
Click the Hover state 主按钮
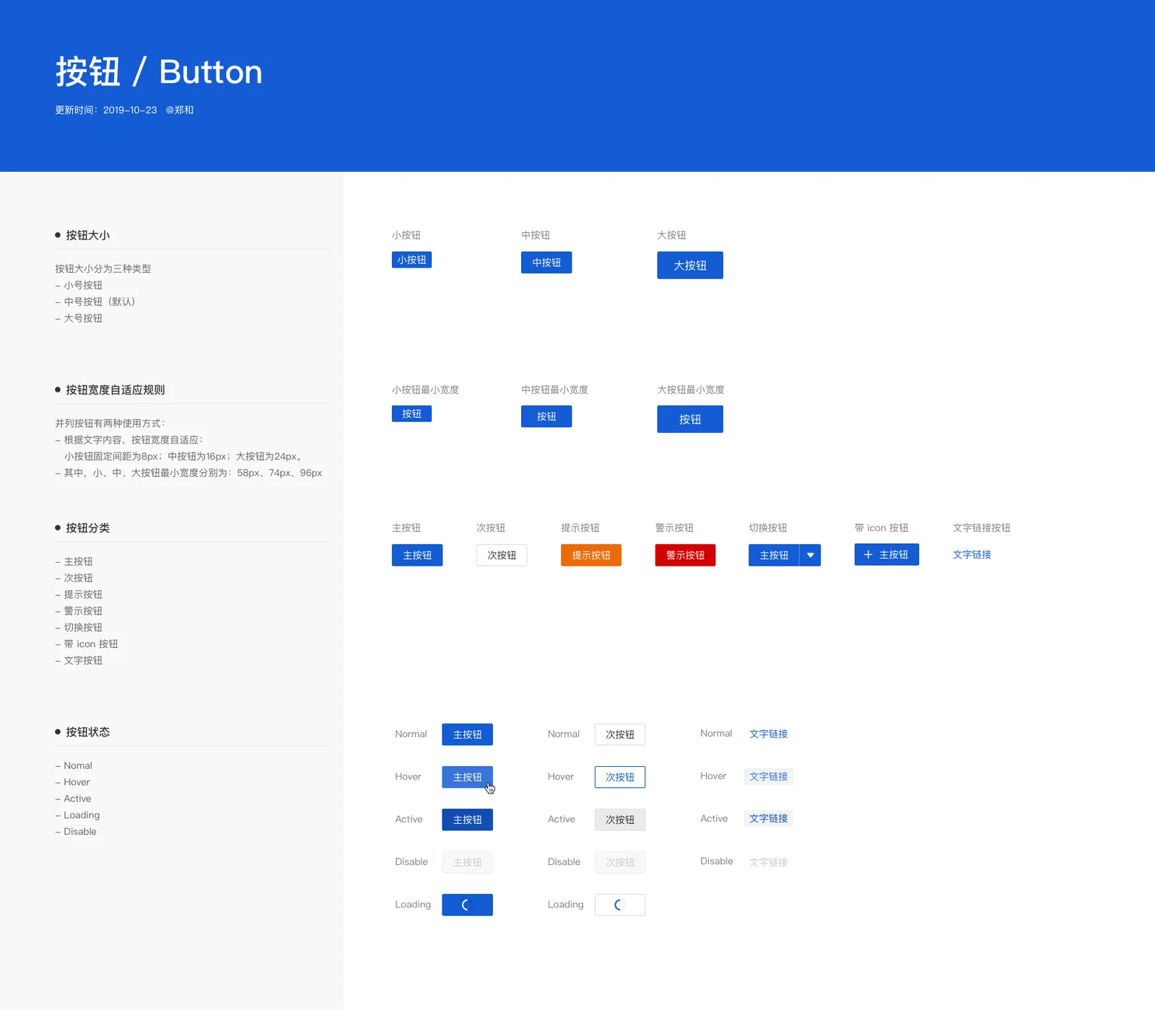coord(467,777)
